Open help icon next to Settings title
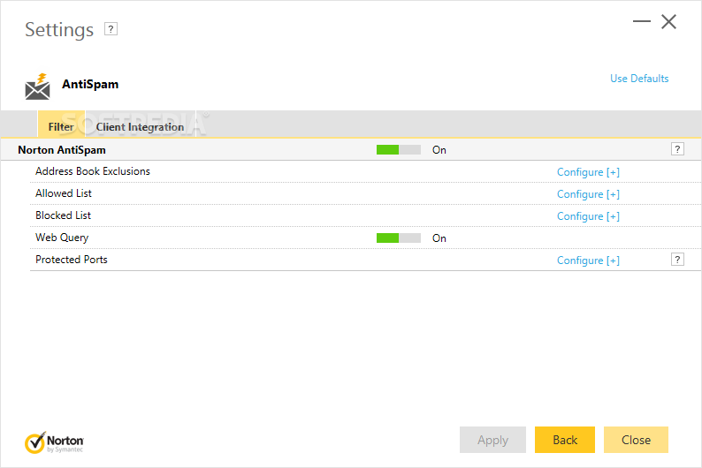 [111, 29]
